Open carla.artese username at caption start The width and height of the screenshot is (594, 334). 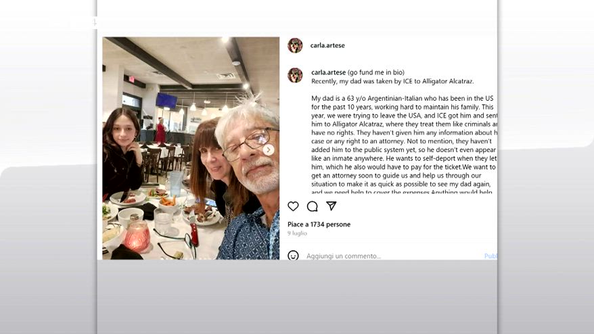(328, 72)
